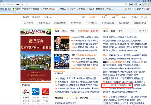Open the 微博热点 tab
Image resolution: width=151 pixels, height=105 pixels.
(59, 73)
